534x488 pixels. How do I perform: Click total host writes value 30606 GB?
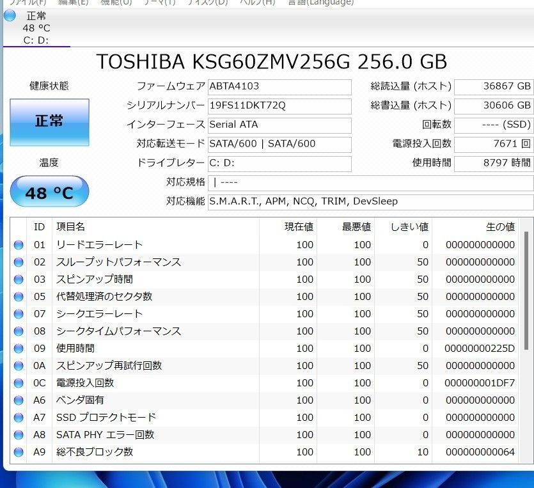coord(494,106)
